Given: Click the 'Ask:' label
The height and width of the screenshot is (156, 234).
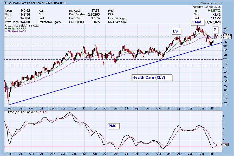Looking at the screenshot, I should coord(41,11).
